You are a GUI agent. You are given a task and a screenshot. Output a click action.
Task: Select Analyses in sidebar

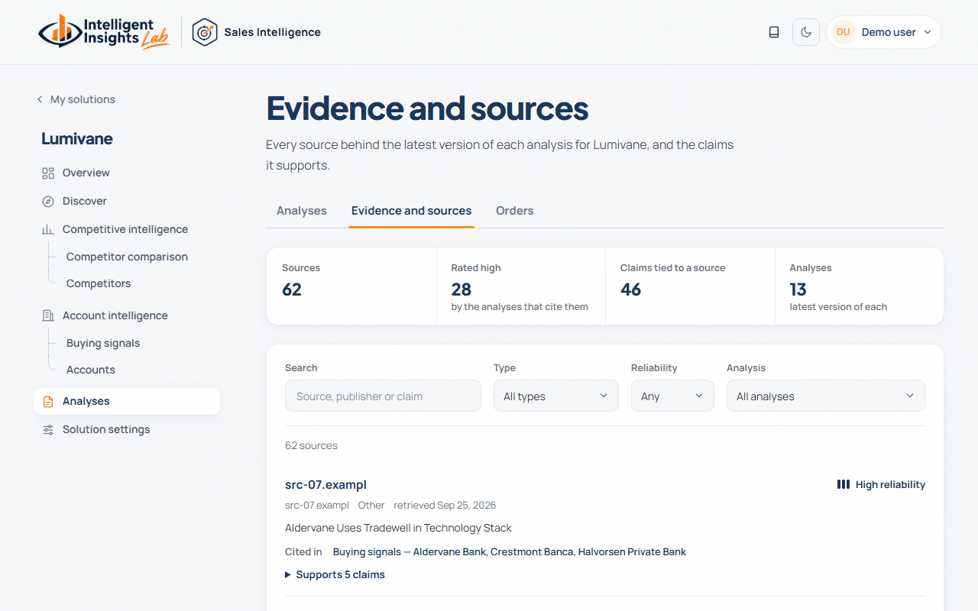127,401
